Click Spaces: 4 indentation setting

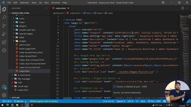[x=121, y=101]
